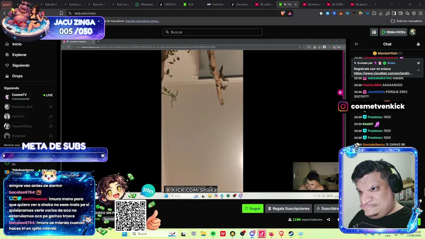Image resolution: width=425 pixels, height=239 pixels.
Task: Switch to the Rakudai tab
Action: click(49, 4)
